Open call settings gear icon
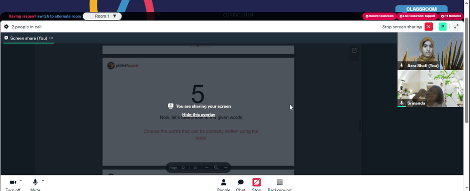Screen dimensions: 470x191 coord(6,27)
